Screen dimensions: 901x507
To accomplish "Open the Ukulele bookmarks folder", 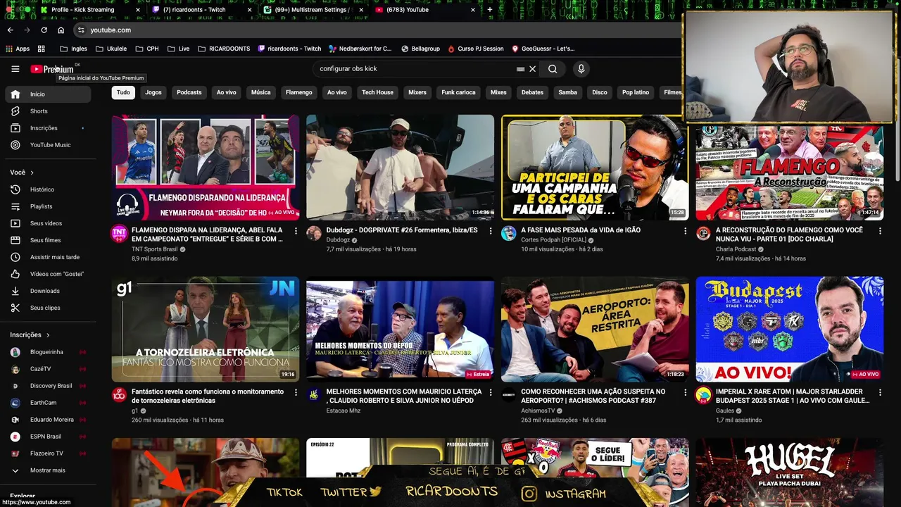I will coord(111,49).
